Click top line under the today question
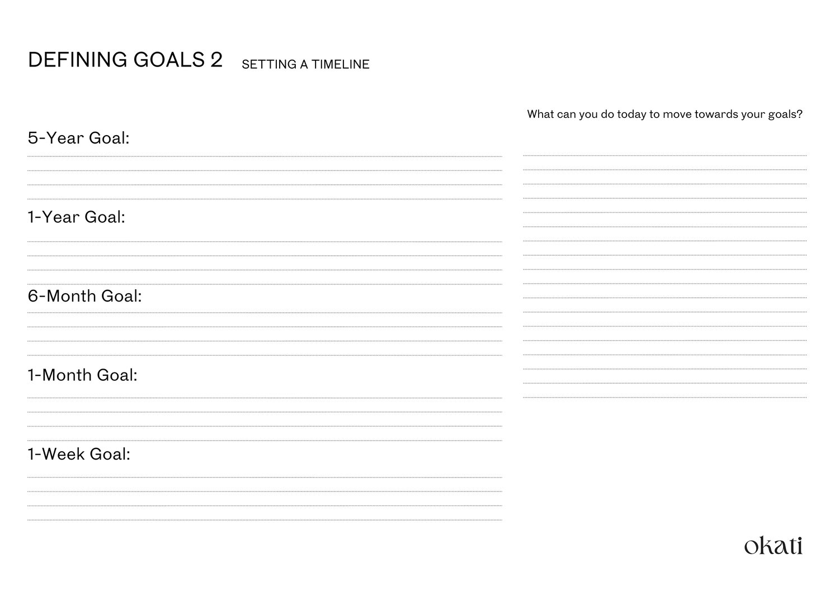 point(664,155)
